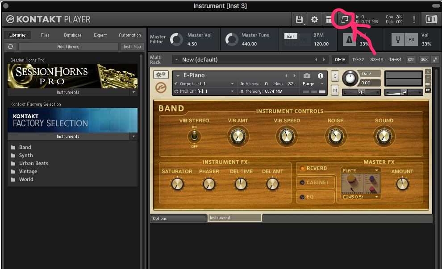Click the Add Library button
Viewport: 442px width, 269px height.
68,47
